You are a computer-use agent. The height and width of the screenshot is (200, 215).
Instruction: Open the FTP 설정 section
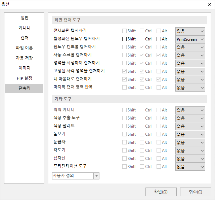coord(24,78)
